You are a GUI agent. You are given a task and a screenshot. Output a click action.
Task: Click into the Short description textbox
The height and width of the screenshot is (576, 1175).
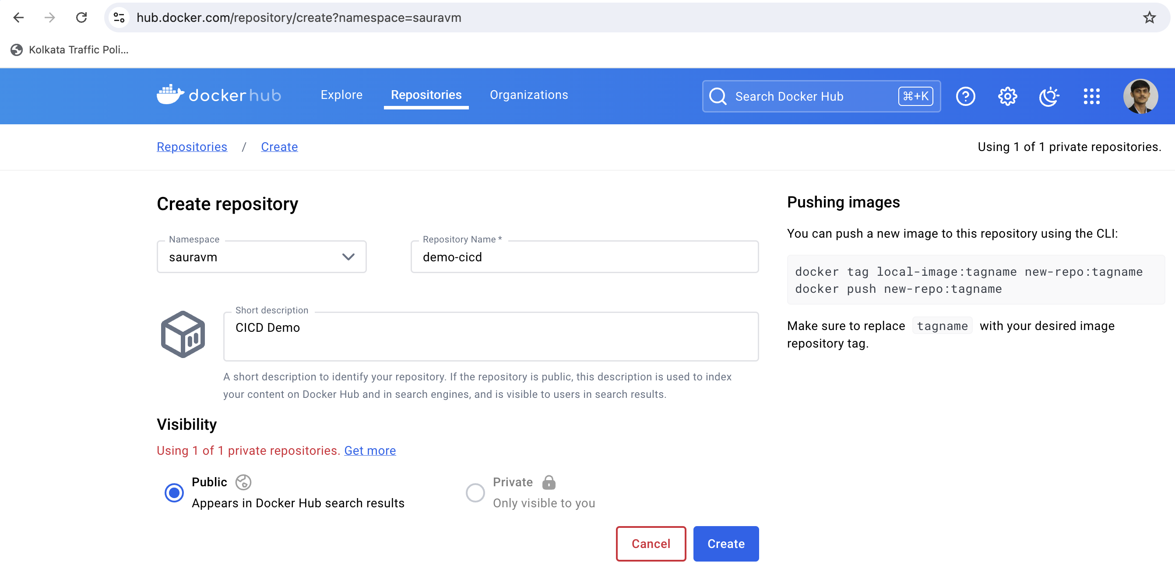(490, 337)
